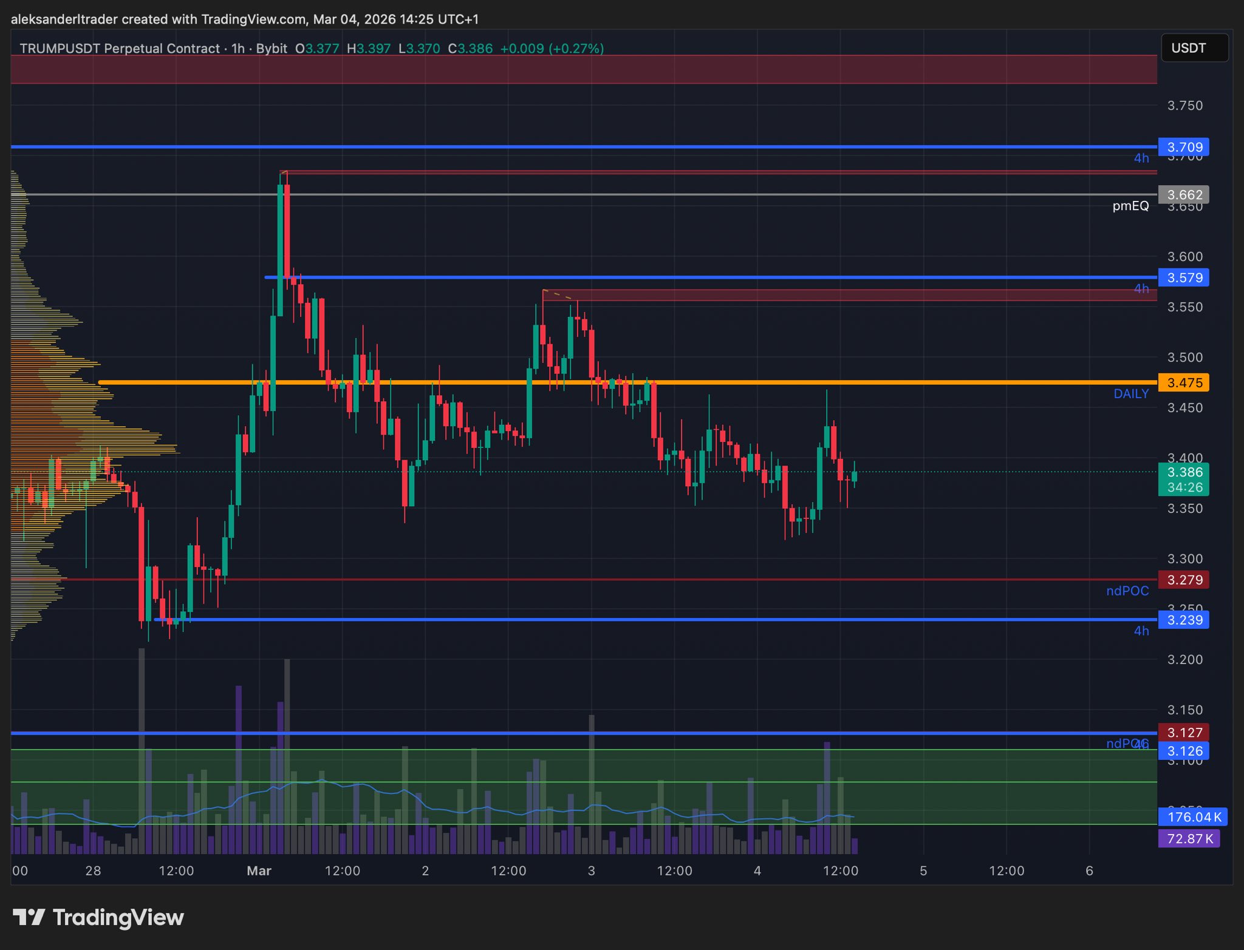Select the red 3.279 ndPOC price tag
Viewport: 1244px width, 950px height.
1183,580
